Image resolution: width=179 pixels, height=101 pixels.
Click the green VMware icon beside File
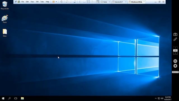pyautogui.click(x=19, y=2)
